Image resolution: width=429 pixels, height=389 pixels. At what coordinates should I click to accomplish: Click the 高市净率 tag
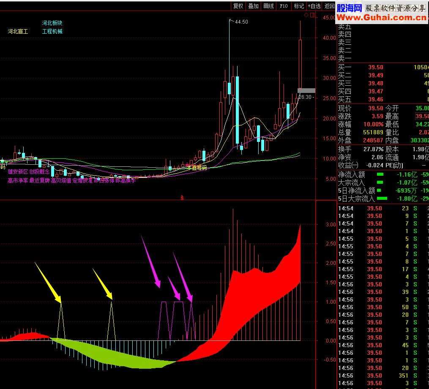(x=18, y=180)
